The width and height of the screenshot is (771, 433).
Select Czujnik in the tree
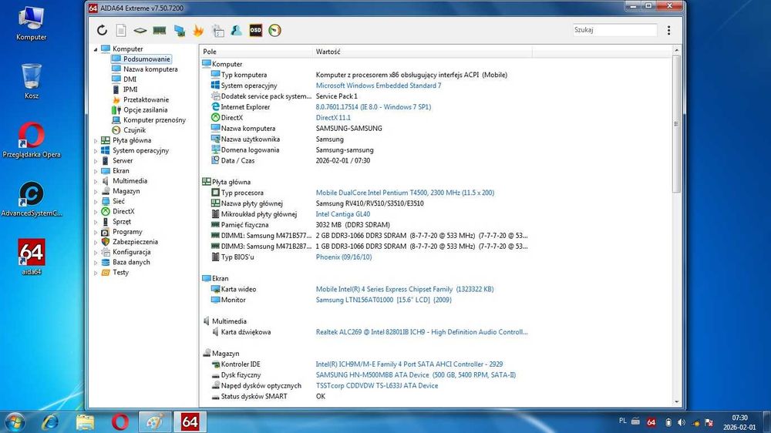pos(134,130)
